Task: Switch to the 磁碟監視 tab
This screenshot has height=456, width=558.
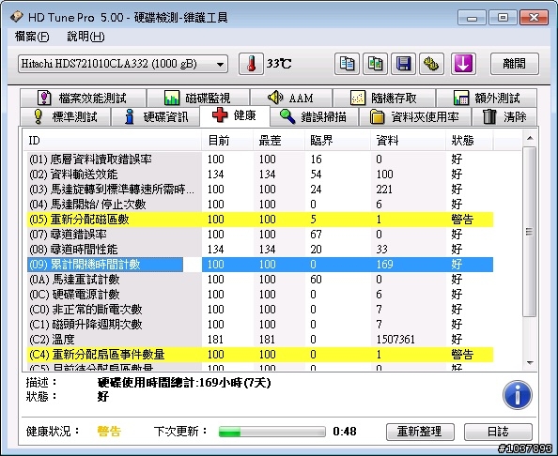Action: coord(198,98)
